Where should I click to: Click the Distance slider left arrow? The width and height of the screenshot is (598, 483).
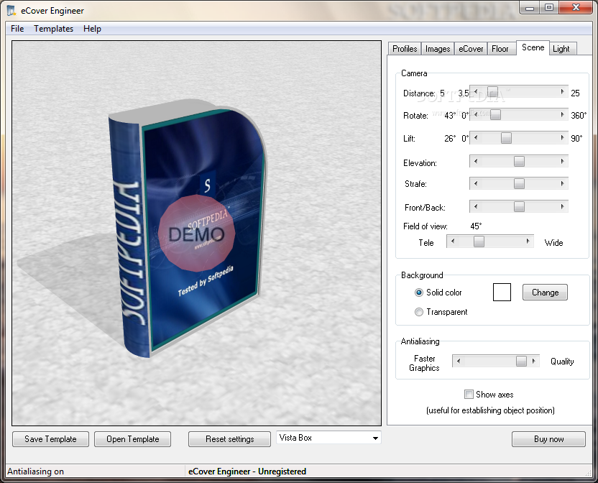click(x=476, y=92)
